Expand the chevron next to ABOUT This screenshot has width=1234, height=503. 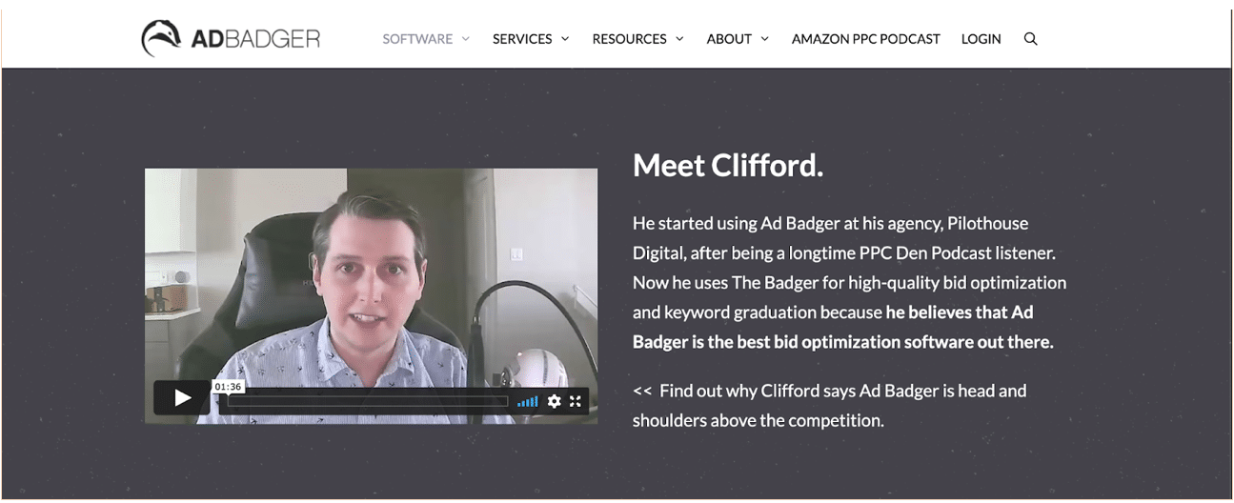(x=764, y=39)
